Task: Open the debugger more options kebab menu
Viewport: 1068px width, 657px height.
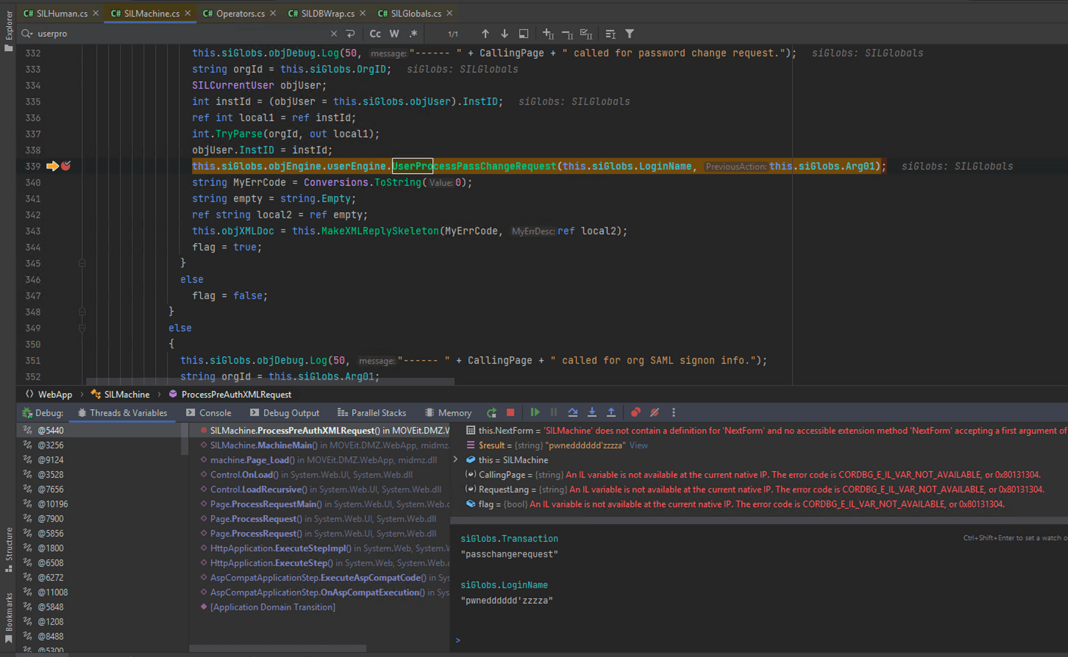Action: coord(673,412)
